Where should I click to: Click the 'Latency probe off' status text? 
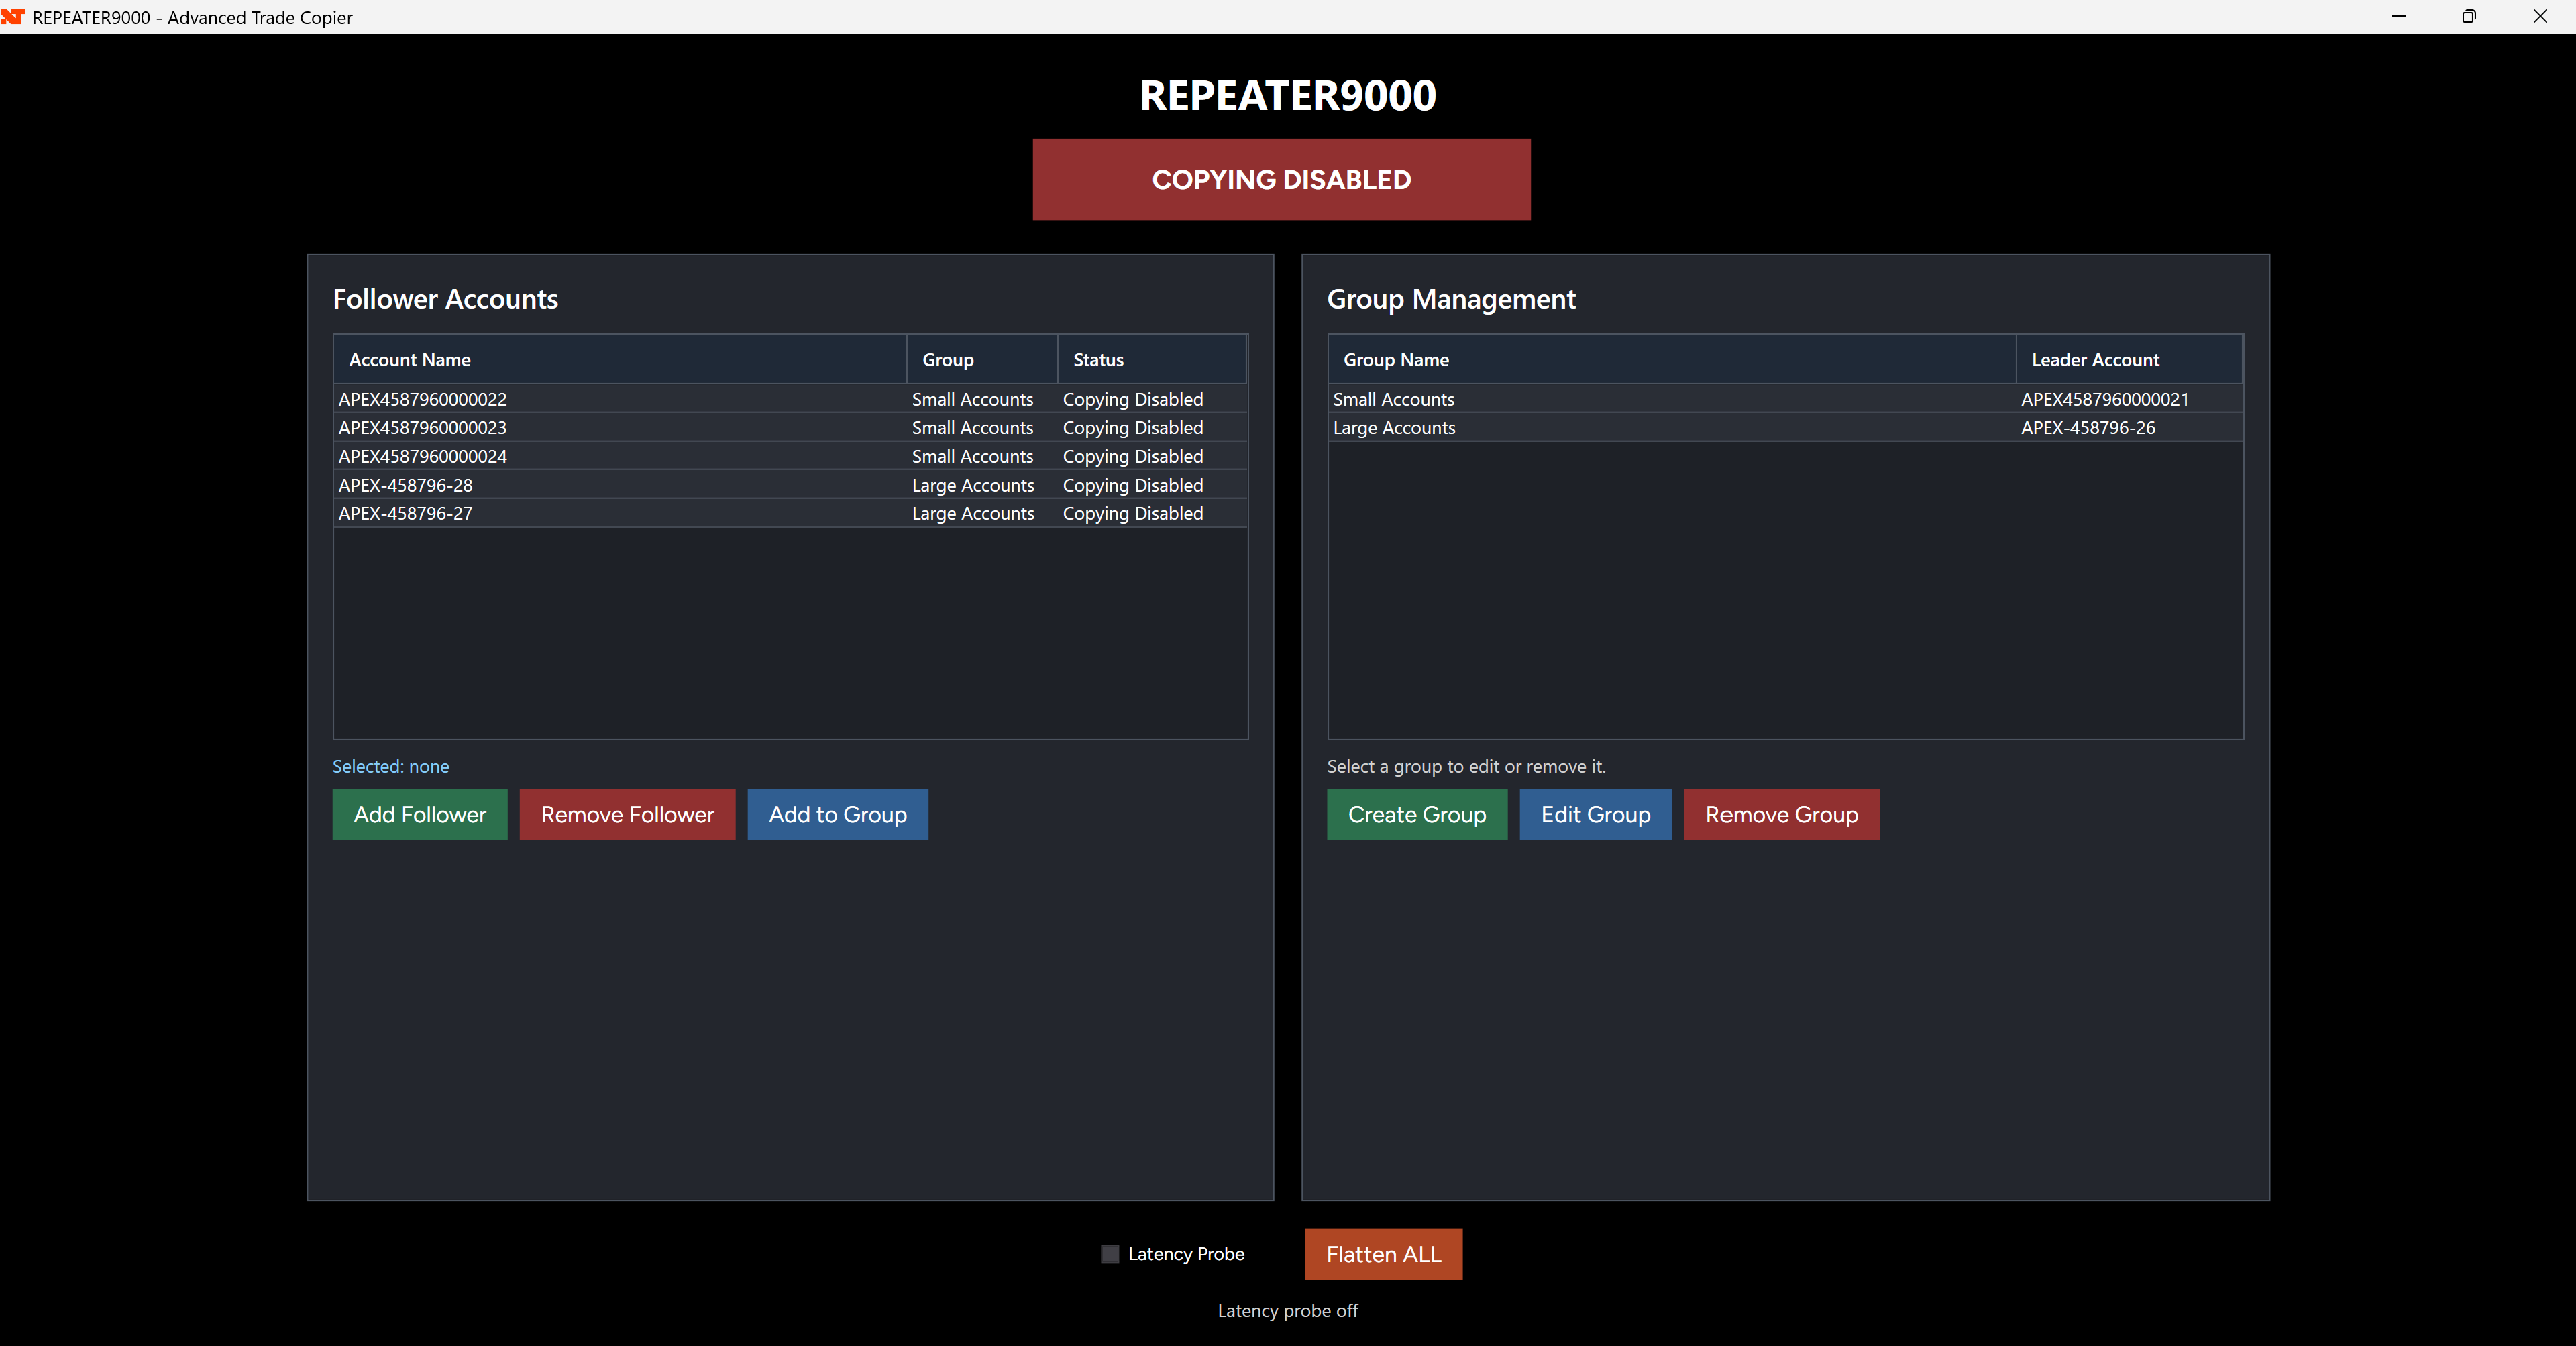pyautogui.click(x=1287, y=1311)
